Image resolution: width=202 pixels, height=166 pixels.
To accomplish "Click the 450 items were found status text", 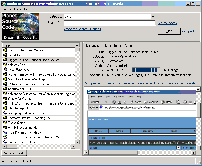I will (17, 161).
